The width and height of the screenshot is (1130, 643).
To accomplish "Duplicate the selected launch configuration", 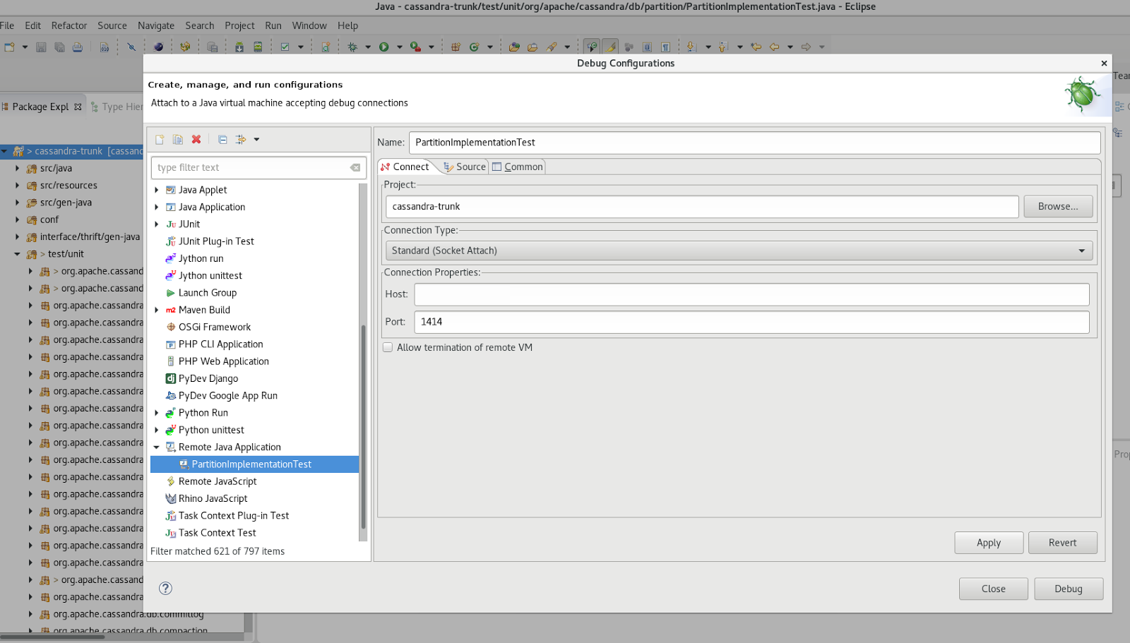I will point(177,139).
